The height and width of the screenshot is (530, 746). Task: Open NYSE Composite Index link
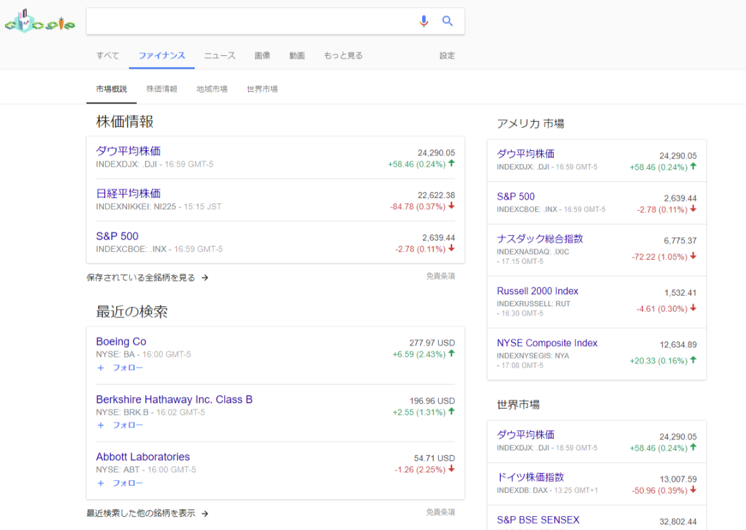(547, 343)
